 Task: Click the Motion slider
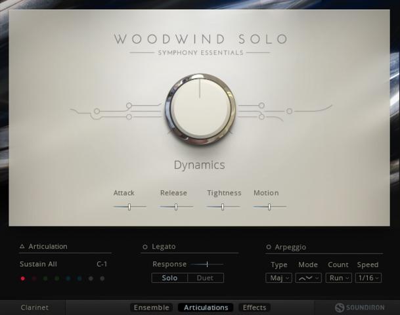(x=270, y=207)
